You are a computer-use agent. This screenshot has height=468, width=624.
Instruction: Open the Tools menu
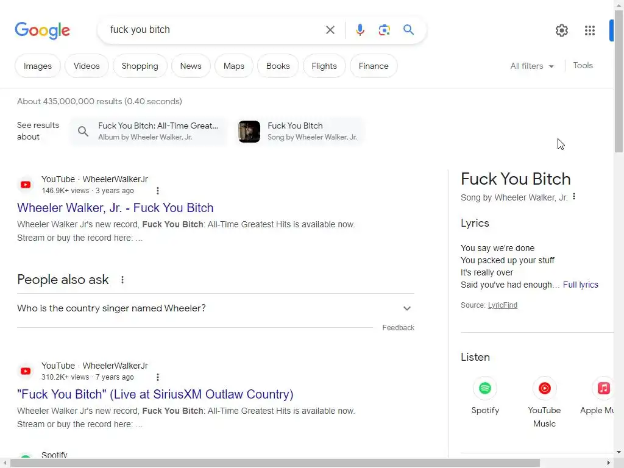(x=583, y=66)
